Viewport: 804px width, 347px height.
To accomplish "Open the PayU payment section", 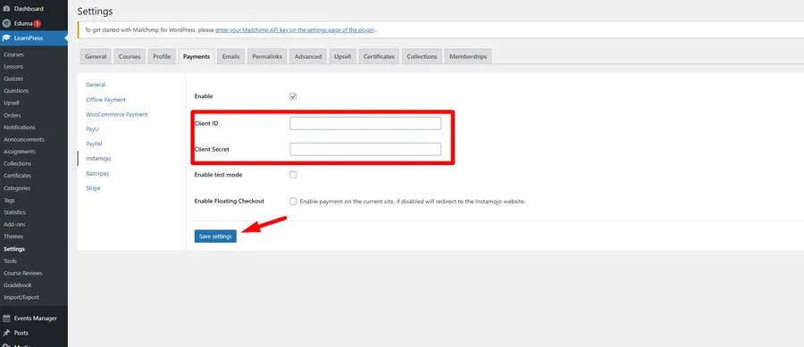I will click(x=92, y=129).
